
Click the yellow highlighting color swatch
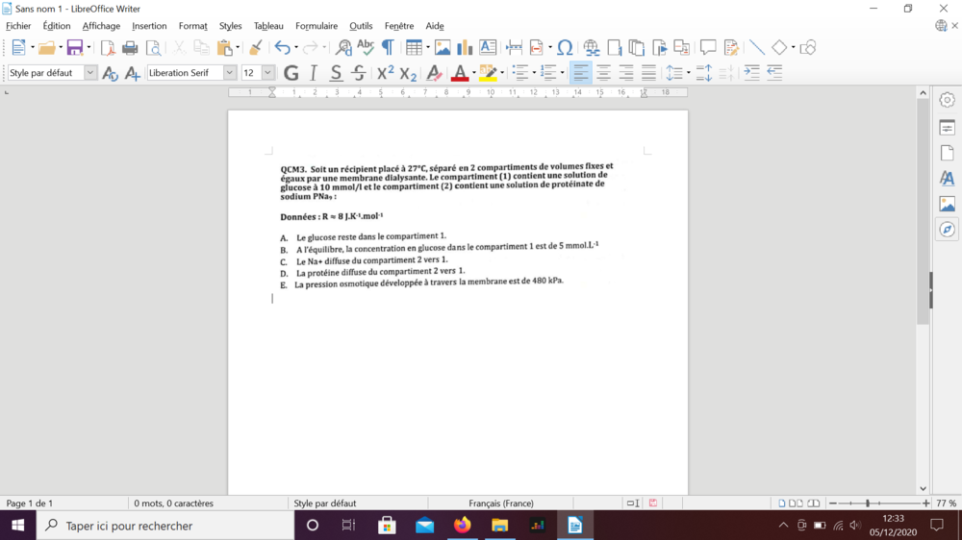click(x=488, y=73)
